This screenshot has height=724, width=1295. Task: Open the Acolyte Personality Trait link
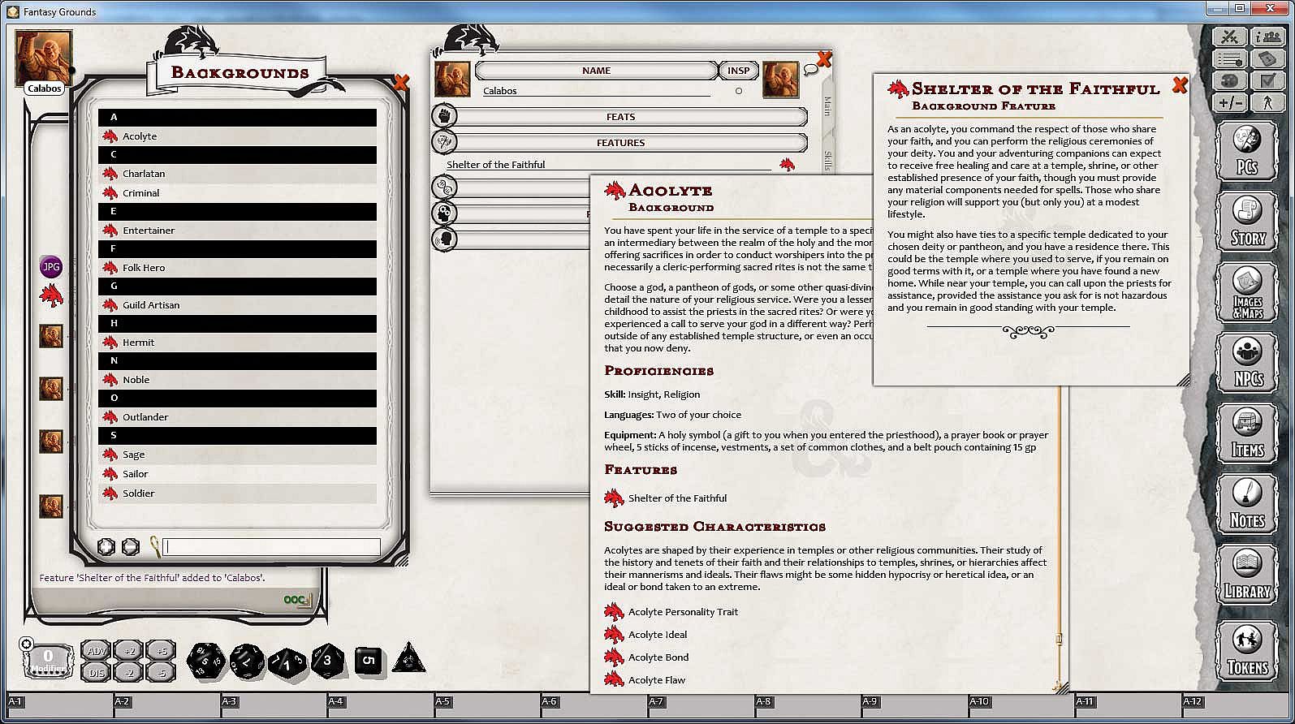[671, 612]
